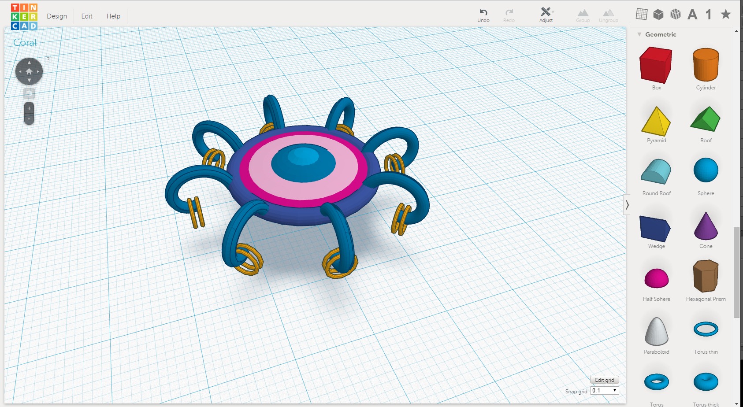The width and height of the screenshot is (743, 407).
Task: Zoom in with plus button
Action: click(29, 108)
